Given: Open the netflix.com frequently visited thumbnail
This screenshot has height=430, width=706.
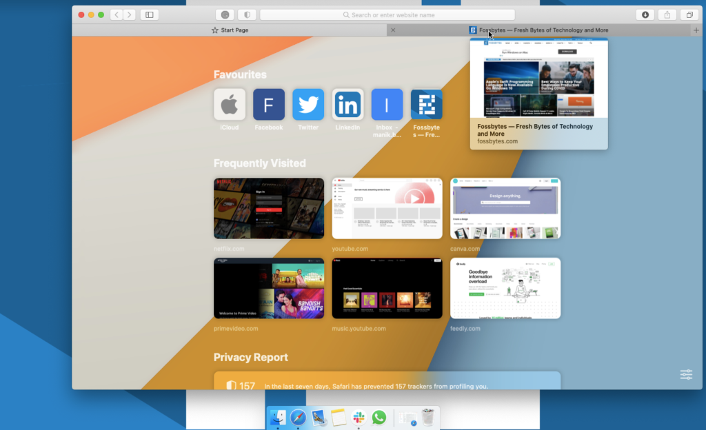Looking at the screenshot, I should [269, 208].
